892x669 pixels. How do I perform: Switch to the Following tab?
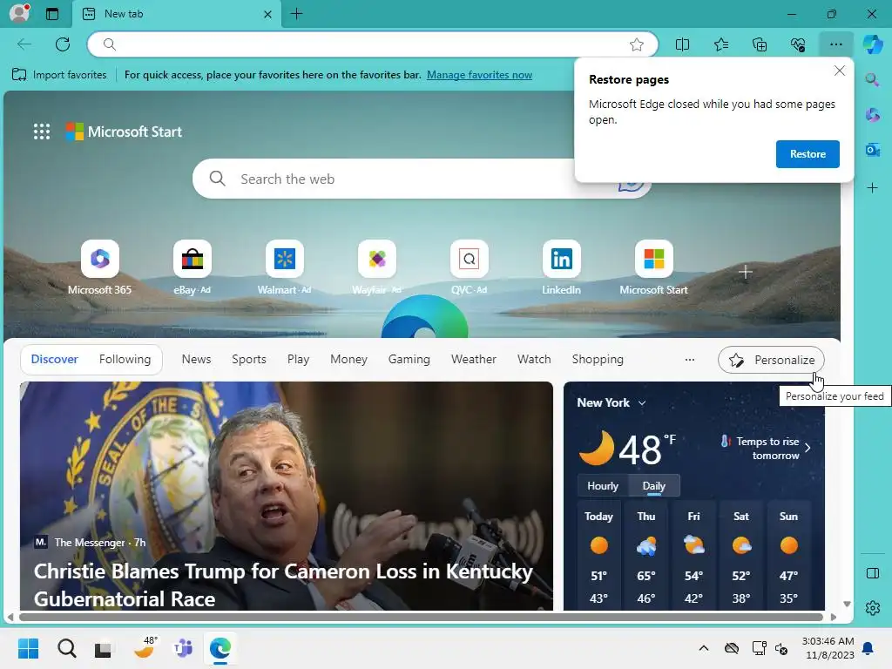(125, 359)
